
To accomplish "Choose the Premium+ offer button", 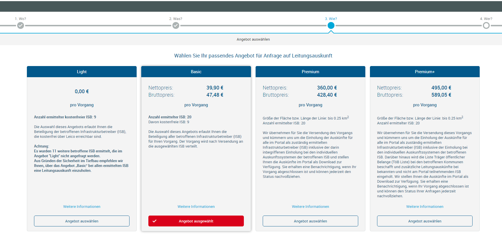I will click(425, 221).
